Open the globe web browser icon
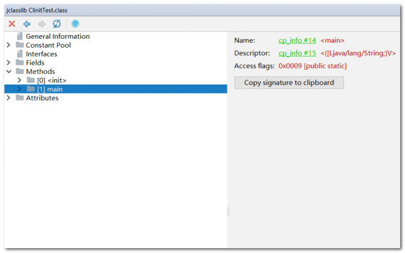This screenshot has width=405, height=253. click(x=75, y=24)
